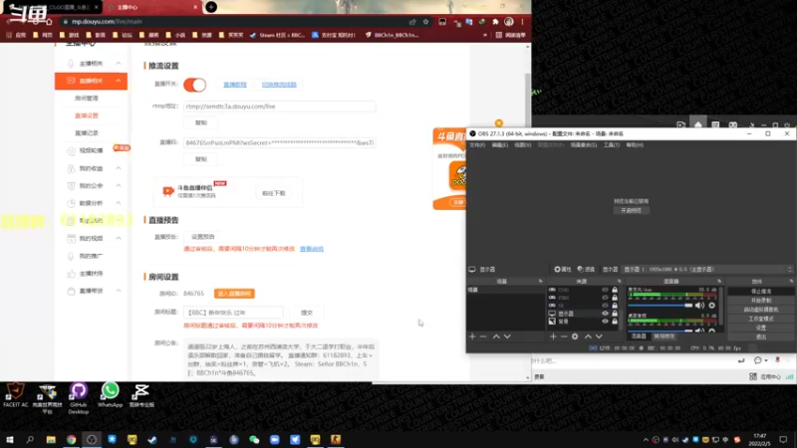The width and height of the screenshot is (797, 448).
Task: Click 进入直播间 orange button
Action: click(x=234, y=294)
